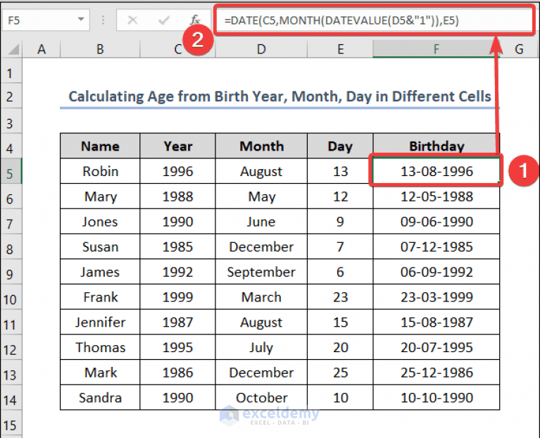Click birthday cell 10-10-1990
This screenshot has height=438, width=540.
point(437,397)
